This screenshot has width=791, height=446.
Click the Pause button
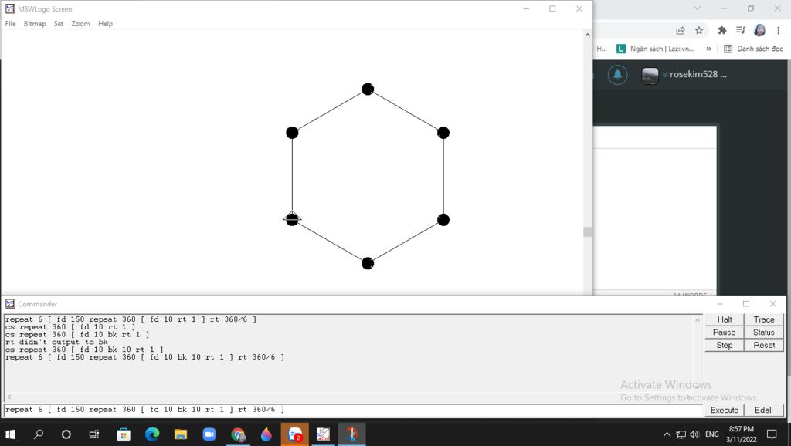(725, 332)
